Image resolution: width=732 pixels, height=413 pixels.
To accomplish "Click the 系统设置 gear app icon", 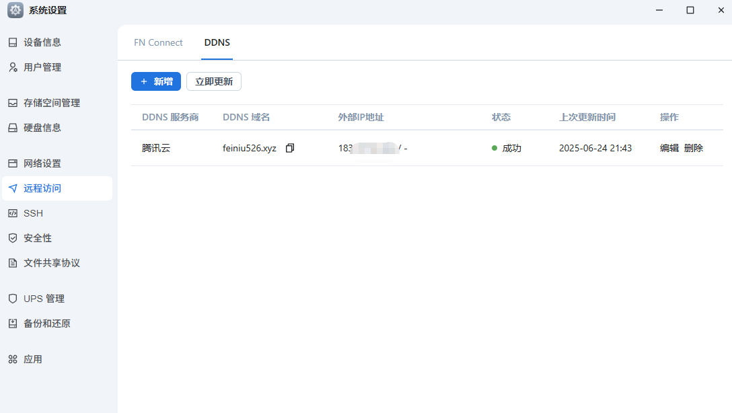I will [15, 10].
